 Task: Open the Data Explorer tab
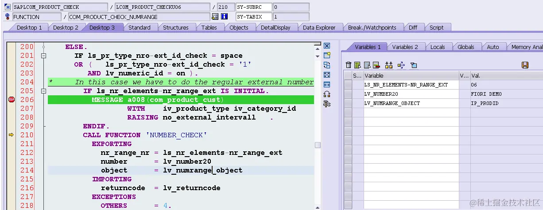[x=319, y=27]
